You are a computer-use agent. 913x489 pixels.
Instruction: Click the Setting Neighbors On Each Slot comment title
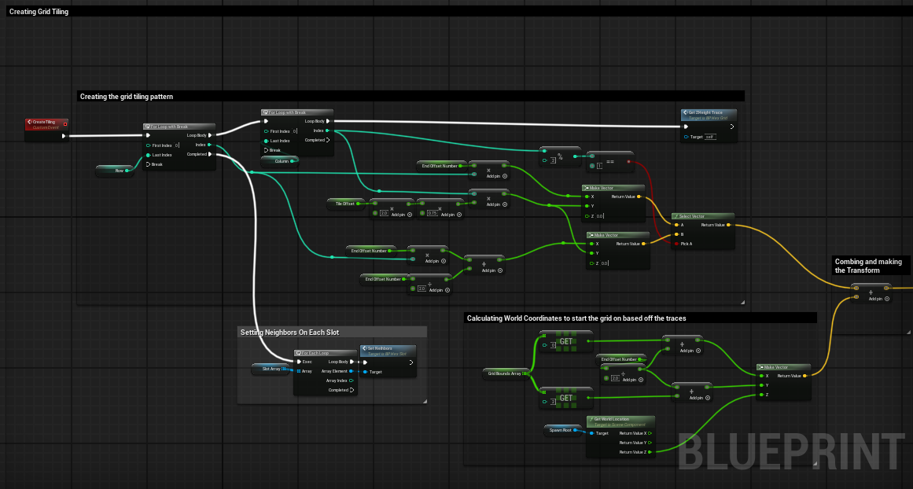pos(289,332)
